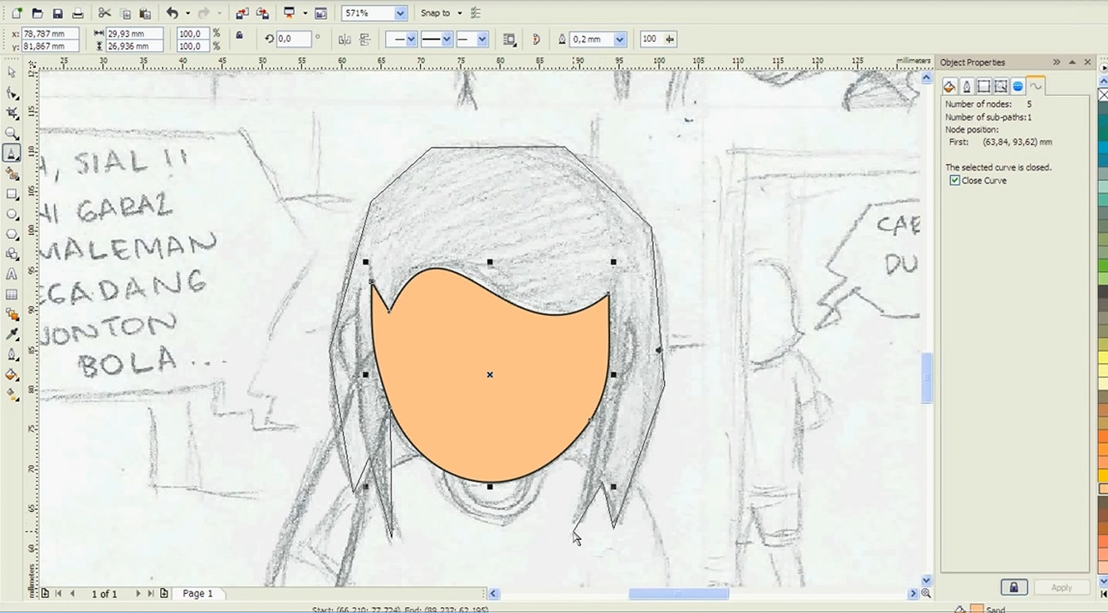This screenshot has height=613, width=1108.
Task: Select the Interactive Blend tool
Action: pos(12,314)
